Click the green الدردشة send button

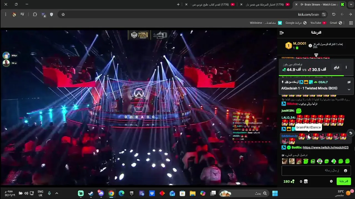[x=343, y=181]
